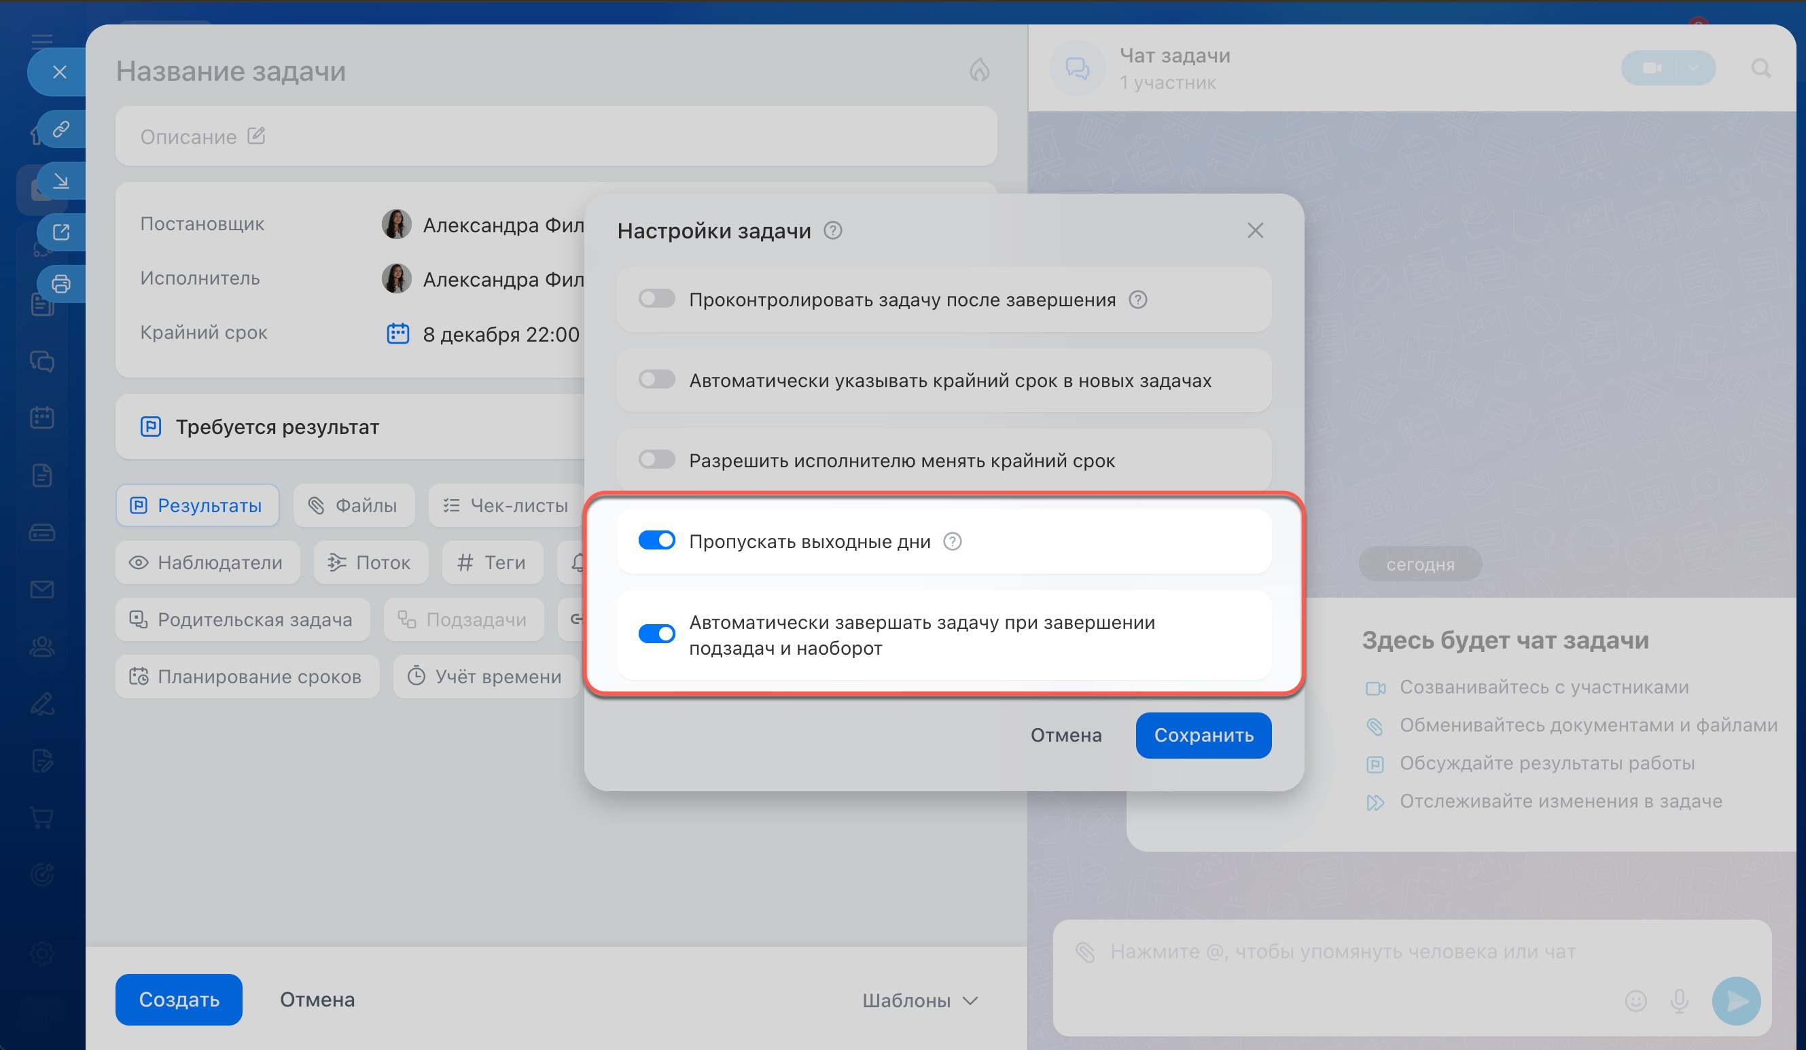Click the open in new window icon
Screen dimensions: 1806x1050
[61, 232]
